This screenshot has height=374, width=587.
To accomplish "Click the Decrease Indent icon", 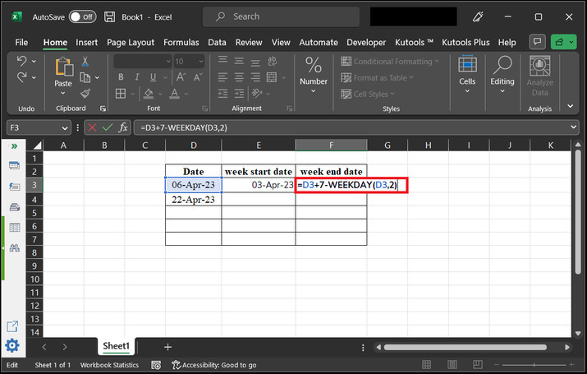I will tap(222, 94).
